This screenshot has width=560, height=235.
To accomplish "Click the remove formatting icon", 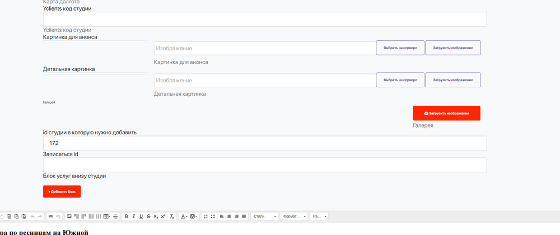I will (x=172, y=216).
